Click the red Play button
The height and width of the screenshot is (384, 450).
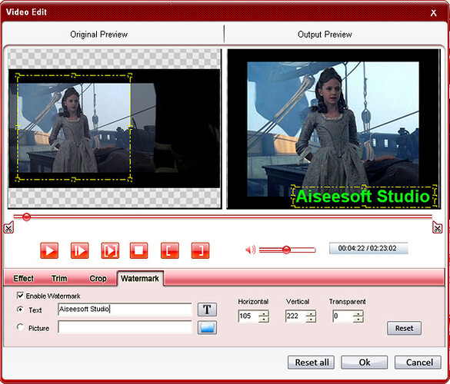click(49, 250)
